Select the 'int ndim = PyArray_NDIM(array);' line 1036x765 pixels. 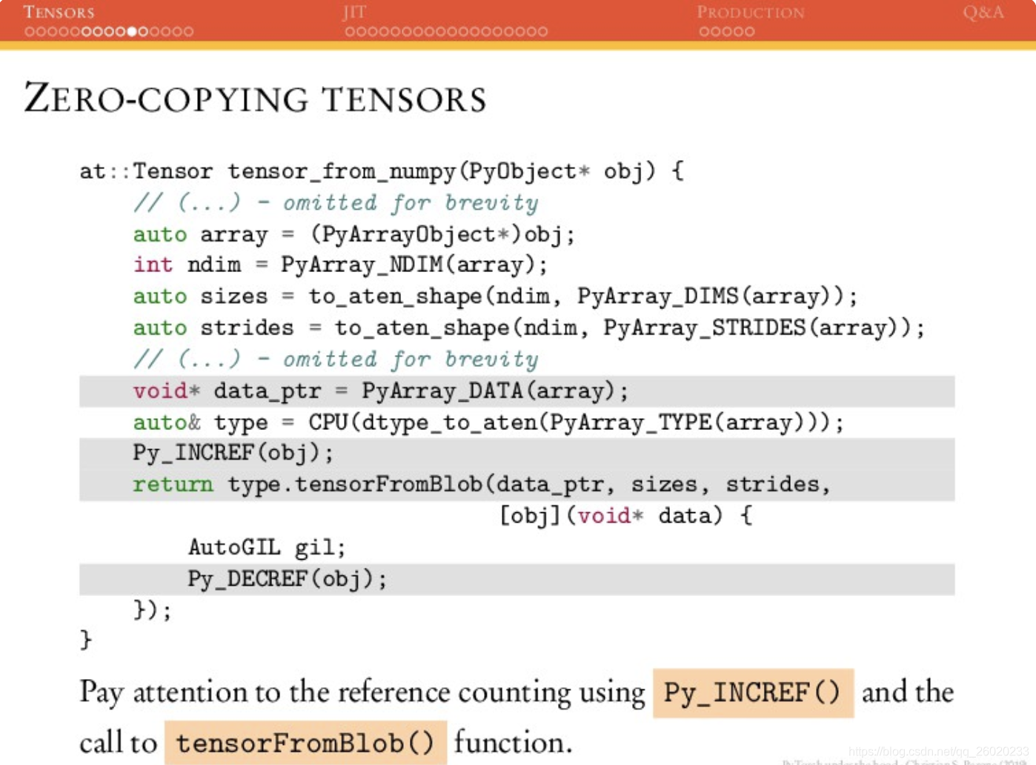coord(340,265)
